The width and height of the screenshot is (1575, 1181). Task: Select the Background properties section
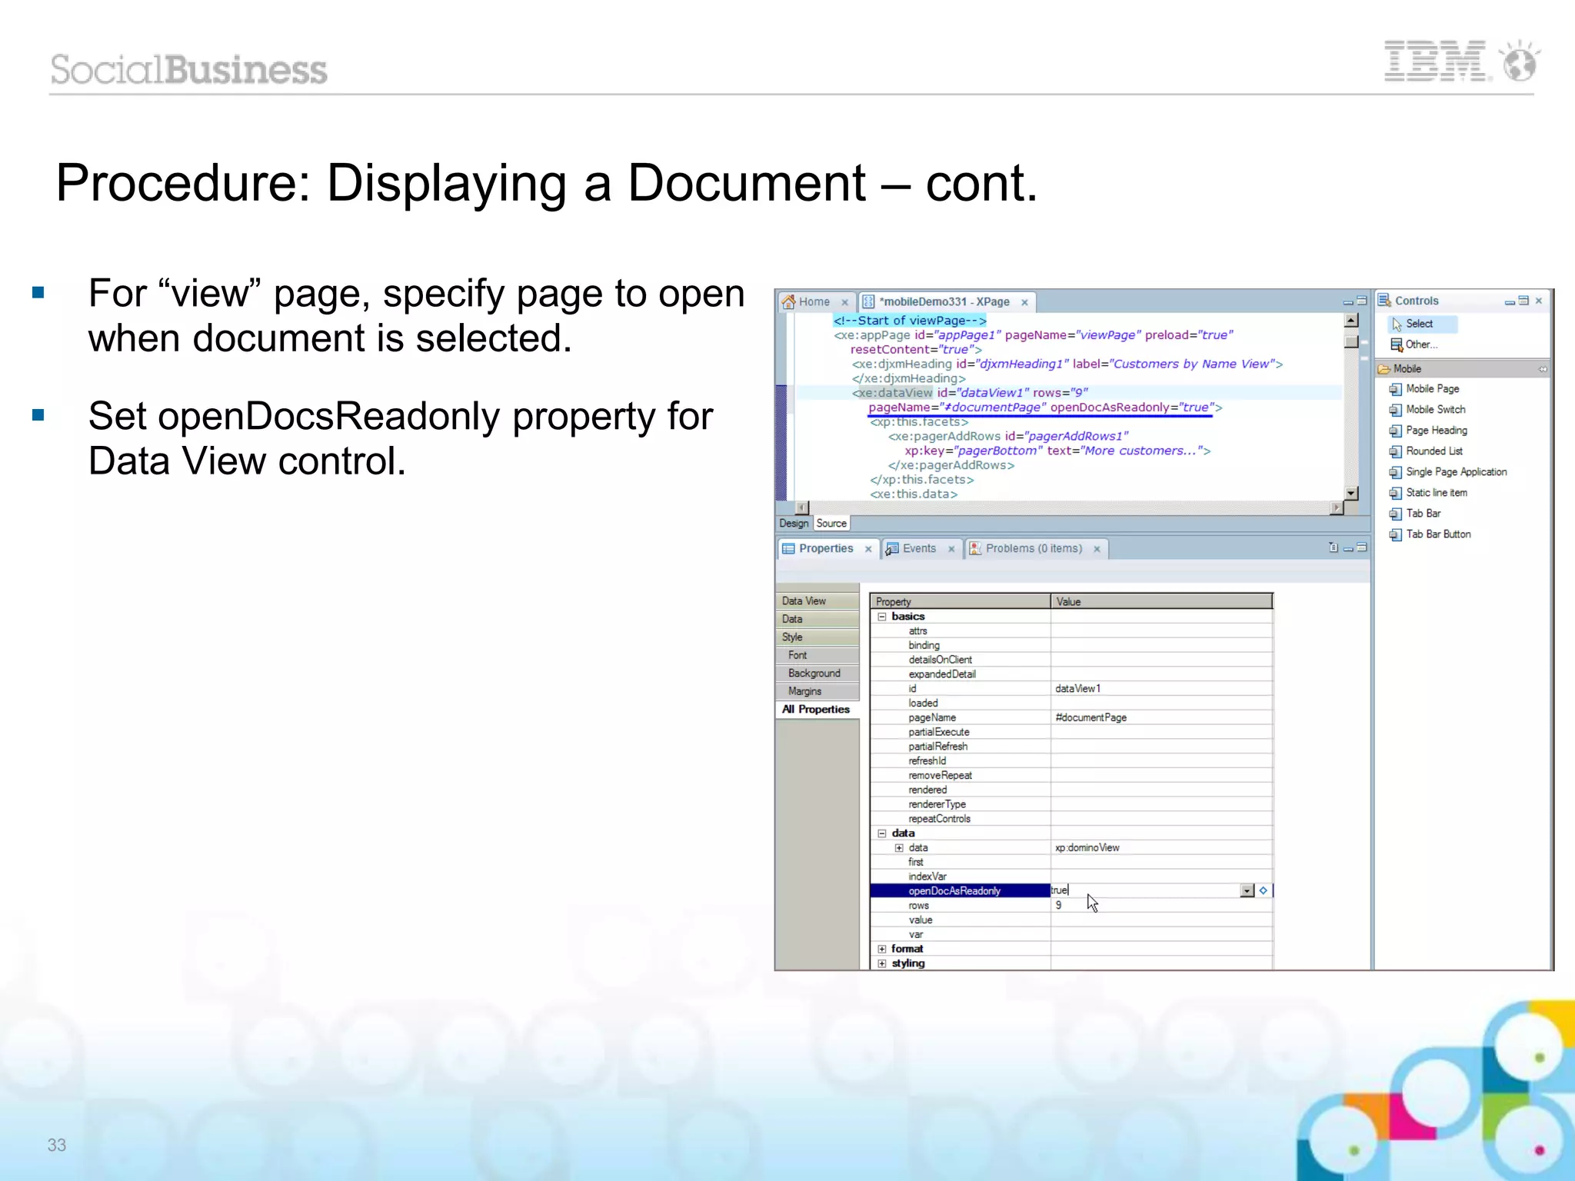(x=817, y=673)
